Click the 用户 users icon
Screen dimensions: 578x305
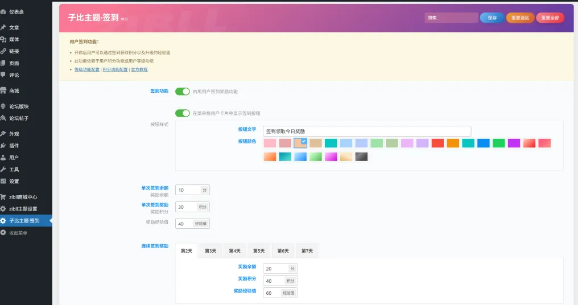pos(3,158)
